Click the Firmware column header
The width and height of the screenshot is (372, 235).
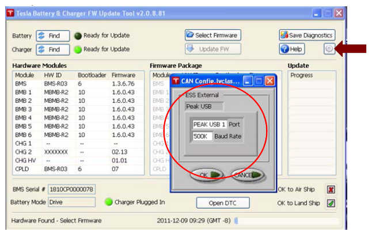coord(123,75)
